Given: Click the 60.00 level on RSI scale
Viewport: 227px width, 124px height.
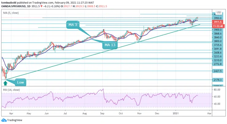Looking at the screenshot, I should (217, 97).
